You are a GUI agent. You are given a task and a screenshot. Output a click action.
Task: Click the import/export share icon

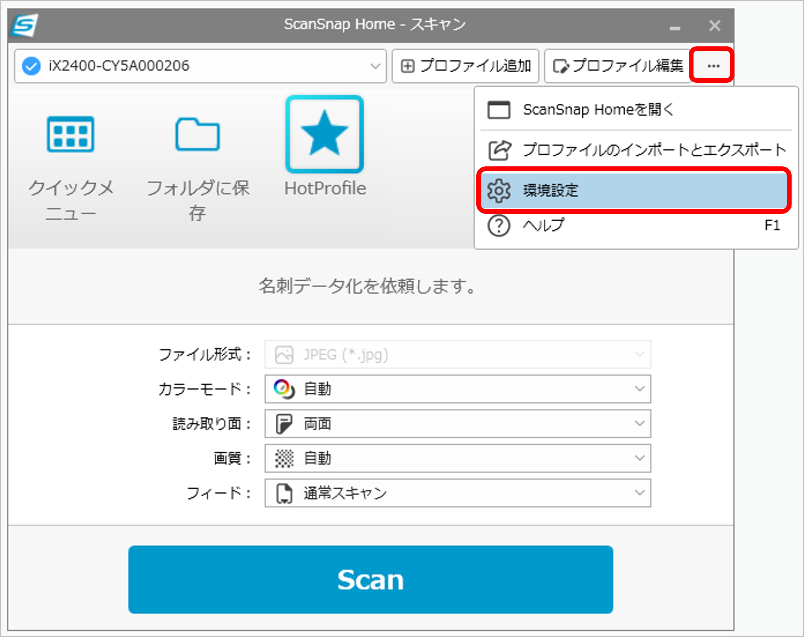click(x=499, y=150)
